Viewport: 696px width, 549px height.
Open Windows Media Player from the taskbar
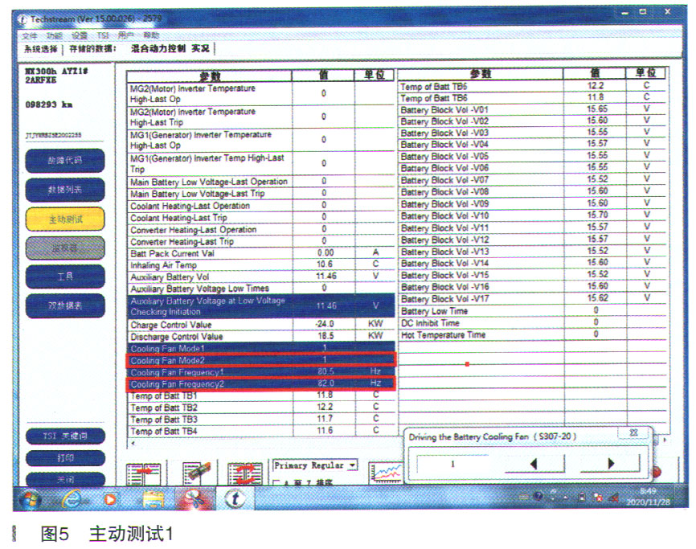click(x=109, y=500)
